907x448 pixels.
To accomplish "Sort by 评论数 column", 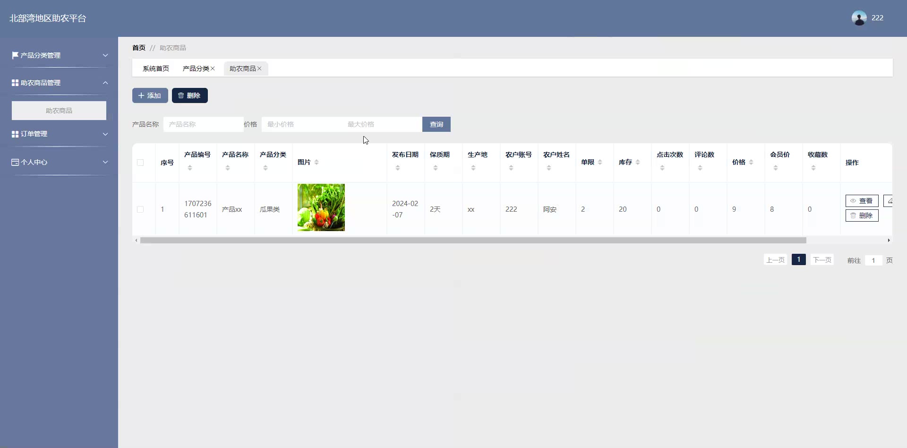I will pyautogui.click(x=700, y=168).
